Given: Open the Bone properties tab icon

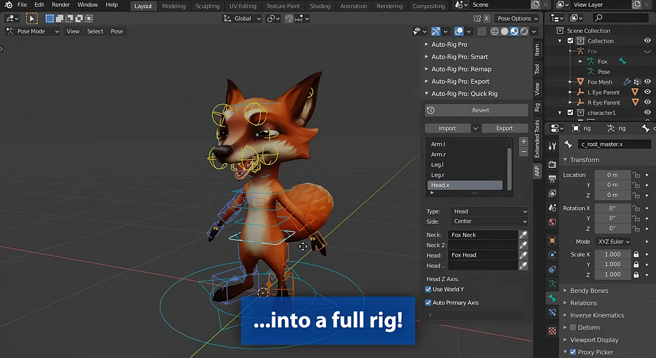Looking at the screenshot, I should tap(552, 298).
